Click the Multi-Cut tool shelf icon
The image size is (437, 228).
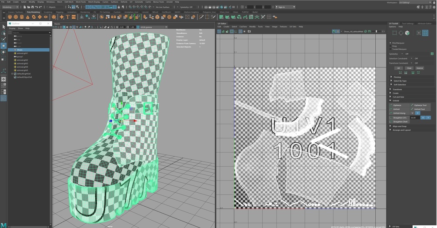201,17
